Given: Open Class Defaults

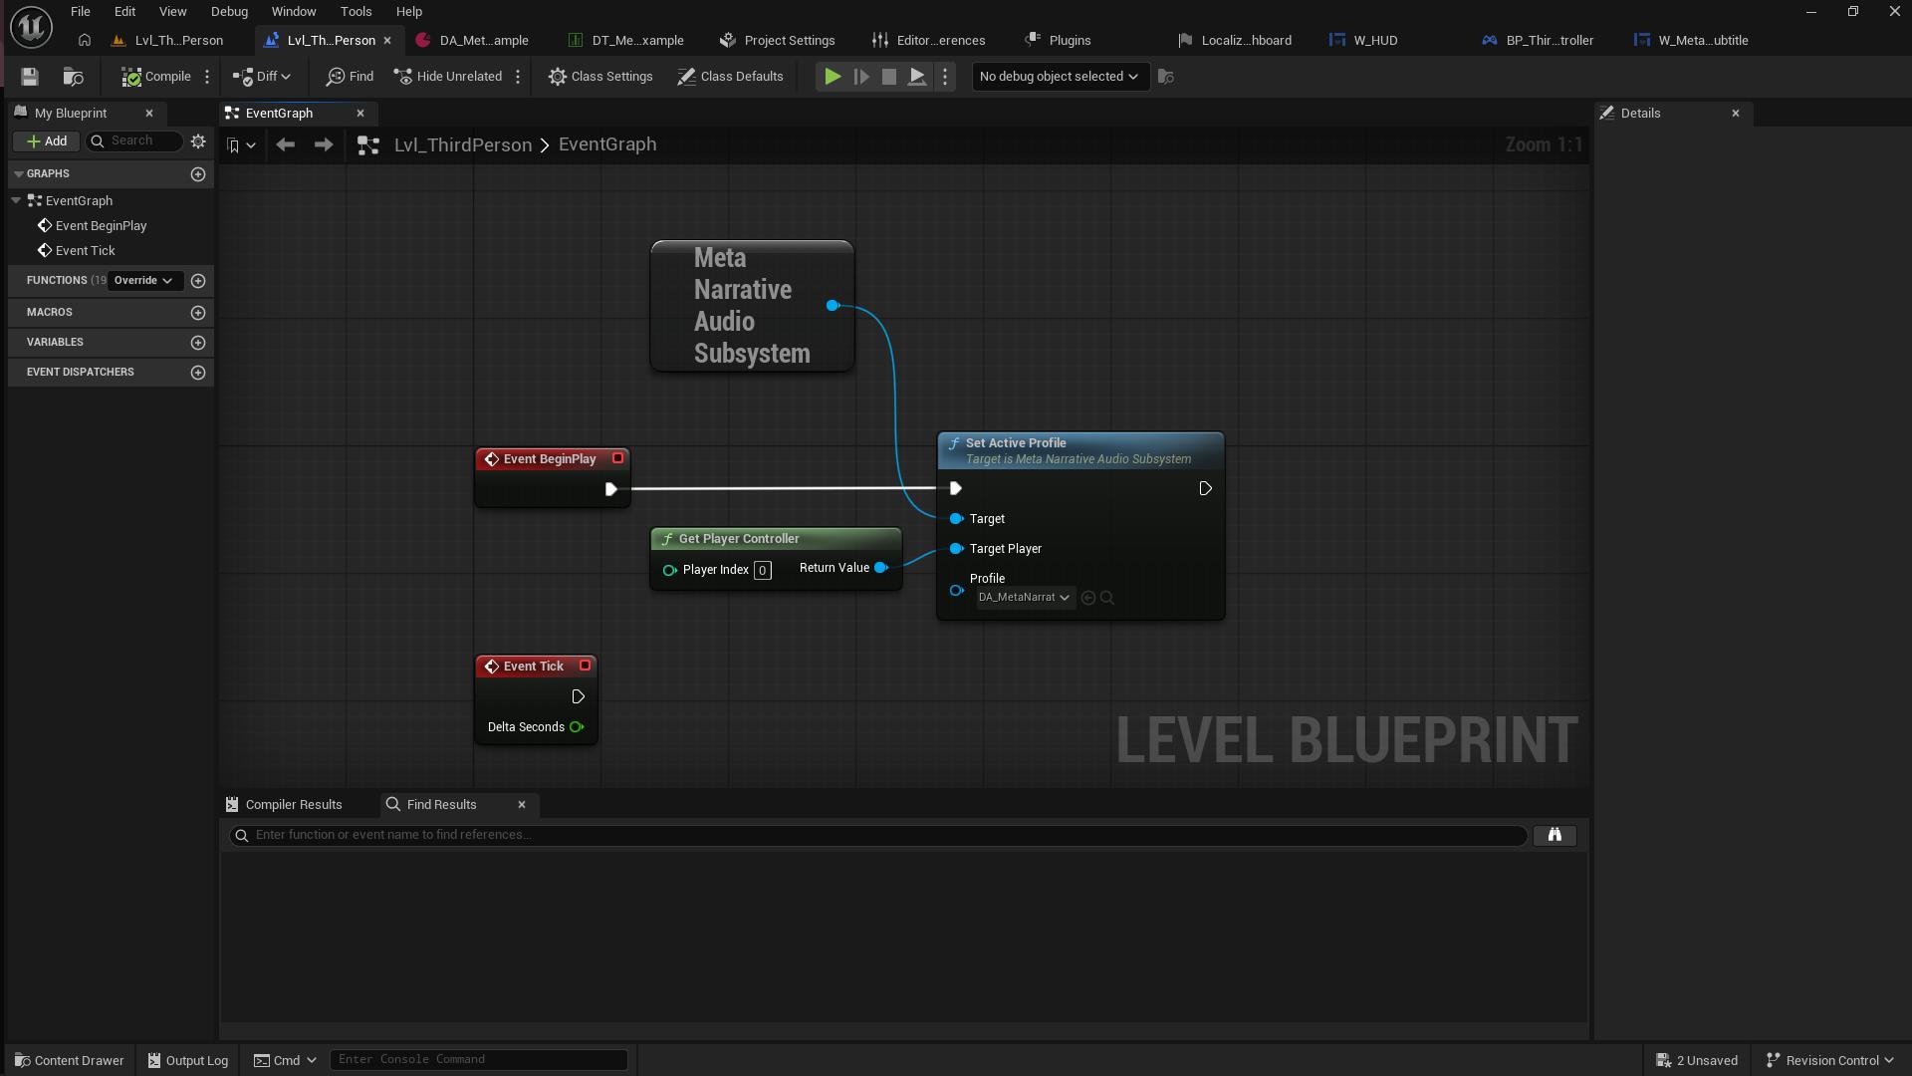Looking at the screenshot, I should point(730,76).
